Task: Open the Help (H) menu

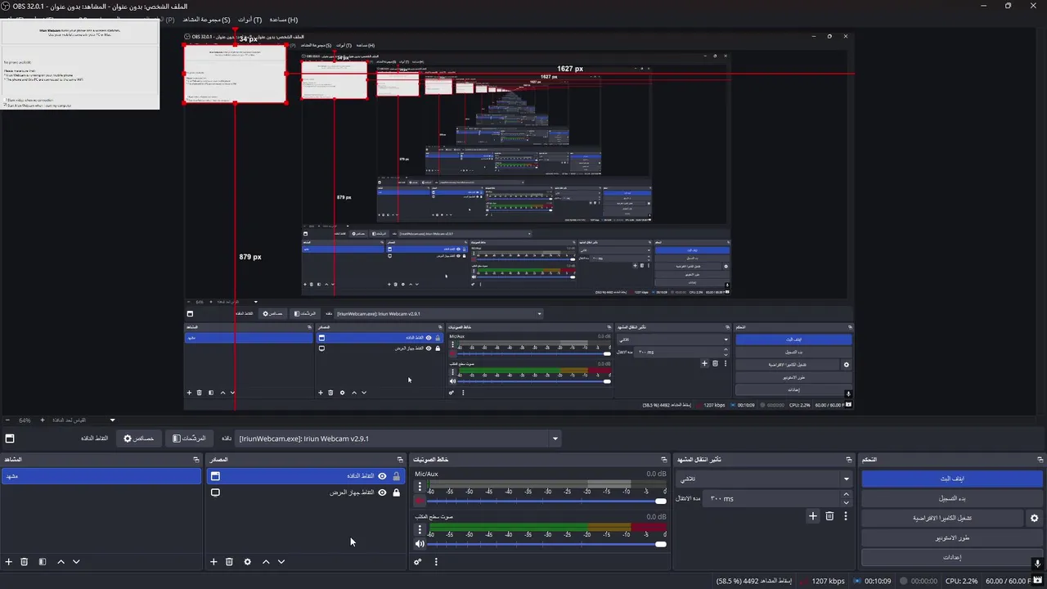Action: (284, 20)
